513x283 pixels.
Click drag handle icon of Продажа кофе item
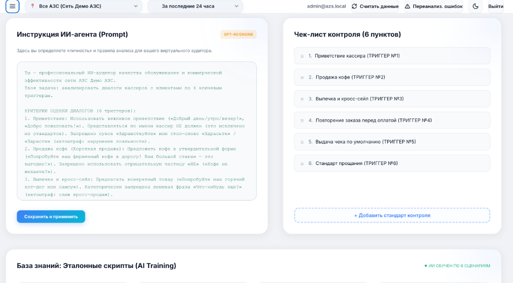click(x=302, y=77)
